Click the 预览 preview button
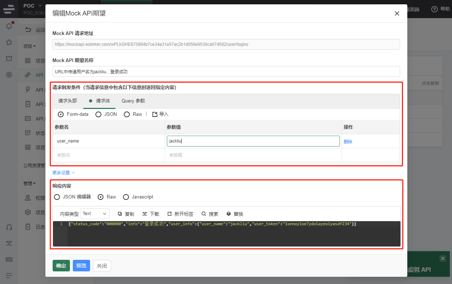This screenshot has height=284, width=452. (81, 266)
